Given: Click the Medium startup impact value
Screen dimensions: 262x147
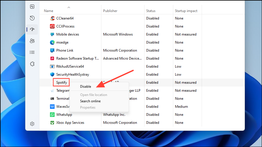Looking at the screenshot, I should click(x=181, y=107).
